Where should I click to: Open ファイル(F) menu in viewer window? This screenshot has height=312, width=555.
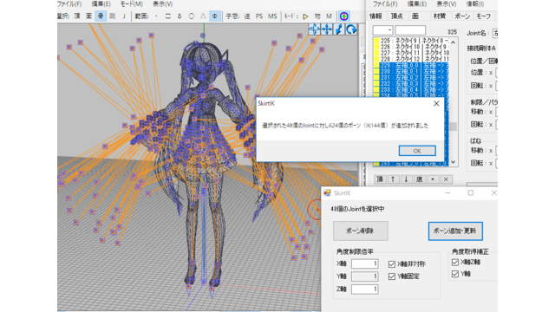point(69,3)
